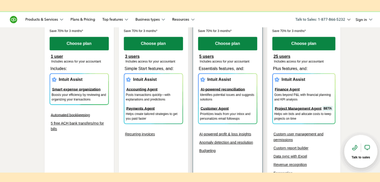The width and height of the screenshot is (380, 182).
Task: Click Intuit Assist sparkle icon in 5 users plan
Action: (203, 80)
